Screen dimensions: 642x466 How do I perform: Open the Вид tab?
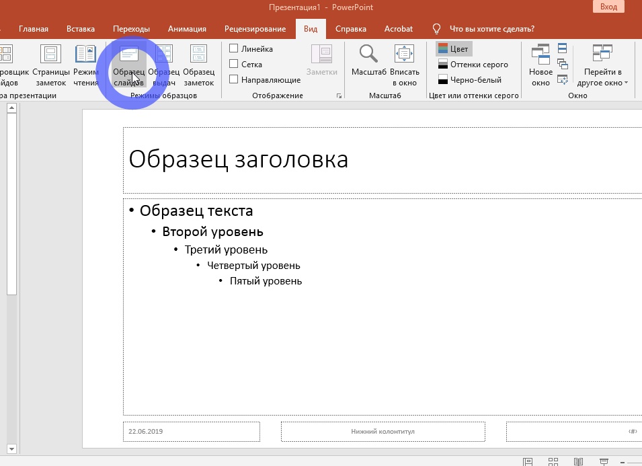tap(311, 29)
